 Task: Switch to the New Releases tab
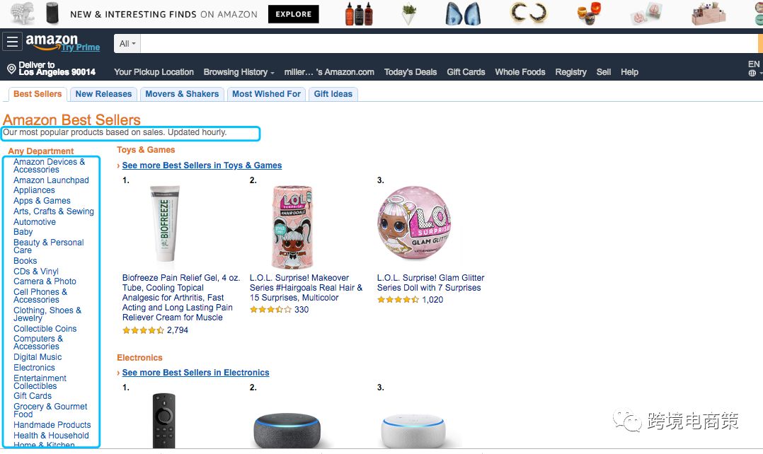point(103,94)
